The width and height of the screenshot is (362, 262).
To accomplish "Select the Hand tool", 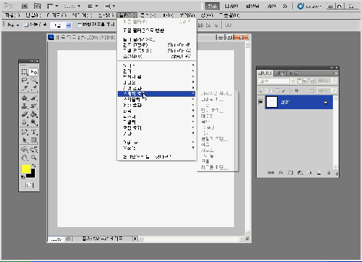I will pyautogui.click(x=25, y=157).
